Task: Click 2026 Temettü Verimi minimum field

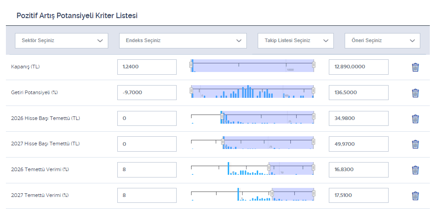Action: tap(146, 170)
